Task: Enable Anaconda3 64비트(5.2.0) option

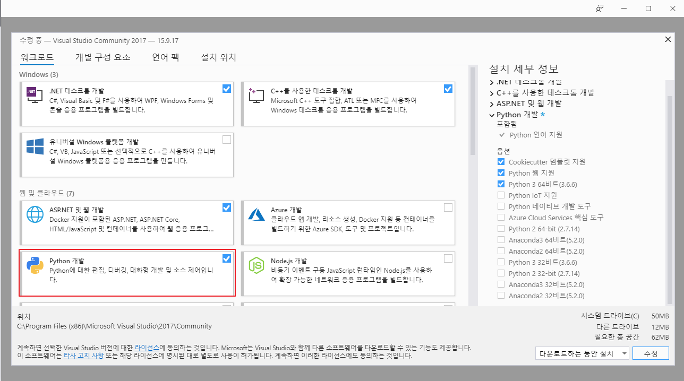Action: 501,240
